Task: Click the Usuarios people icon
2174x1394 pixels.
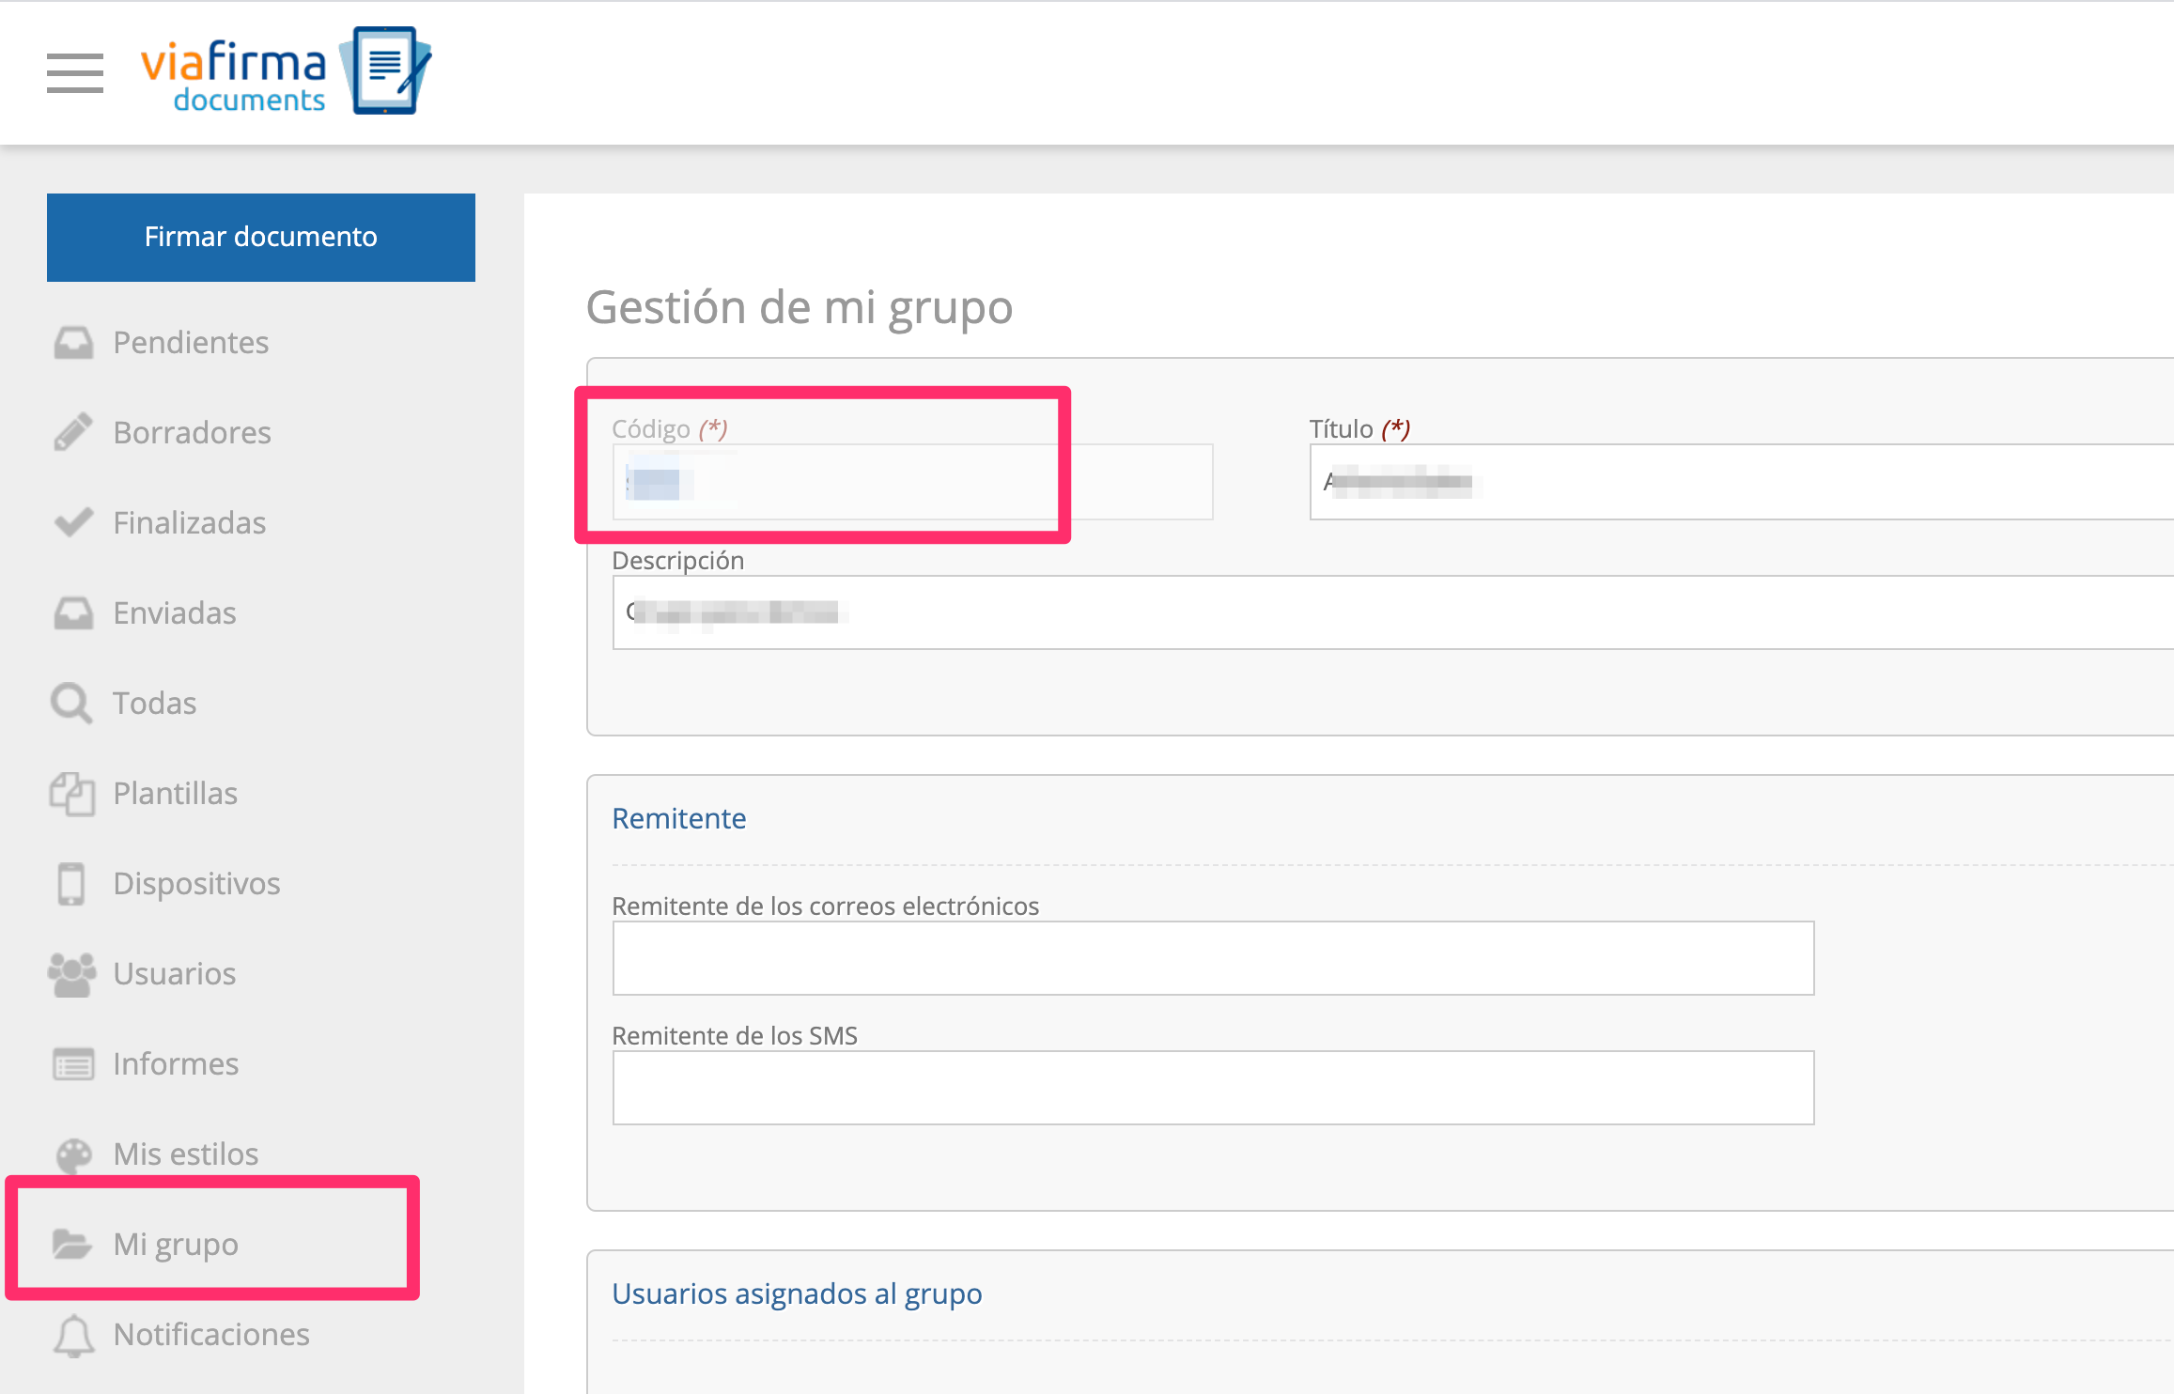Action: coord(72,974)
